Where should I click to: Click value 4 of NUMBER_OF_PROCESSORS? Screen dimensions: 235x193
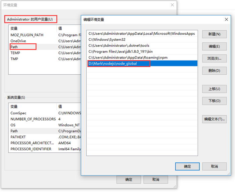(59, 119)
